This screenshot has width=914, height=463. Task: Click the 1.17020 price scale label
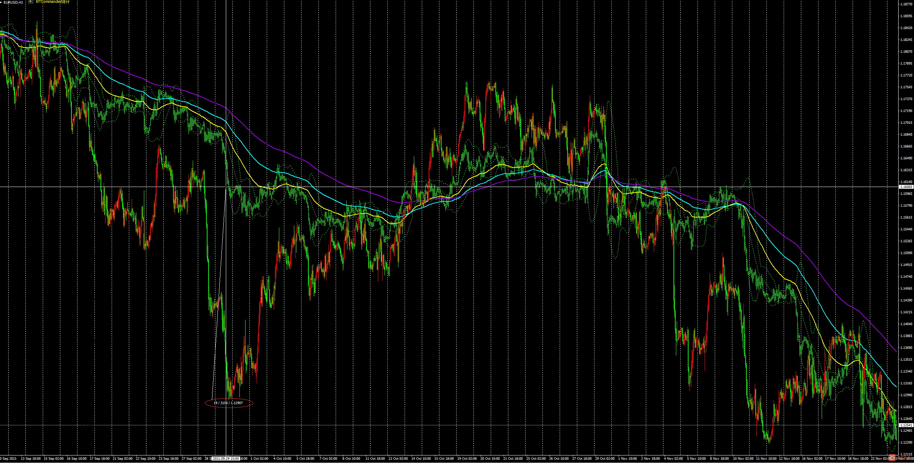pos(906,123)
